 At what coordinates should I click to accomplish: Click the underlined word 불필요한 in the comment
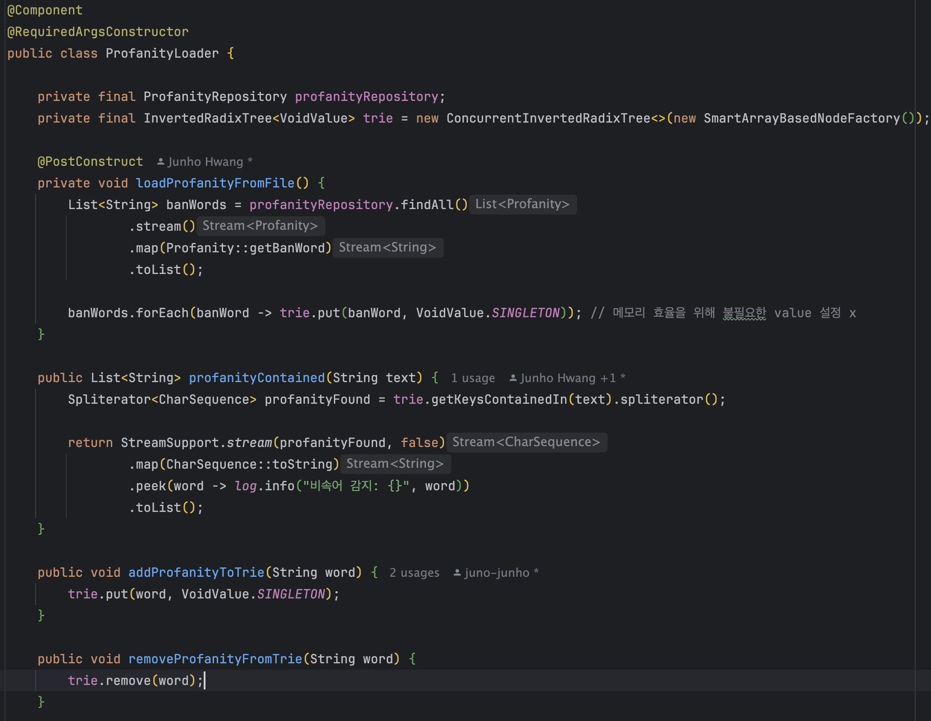click(x=744, y=313)
